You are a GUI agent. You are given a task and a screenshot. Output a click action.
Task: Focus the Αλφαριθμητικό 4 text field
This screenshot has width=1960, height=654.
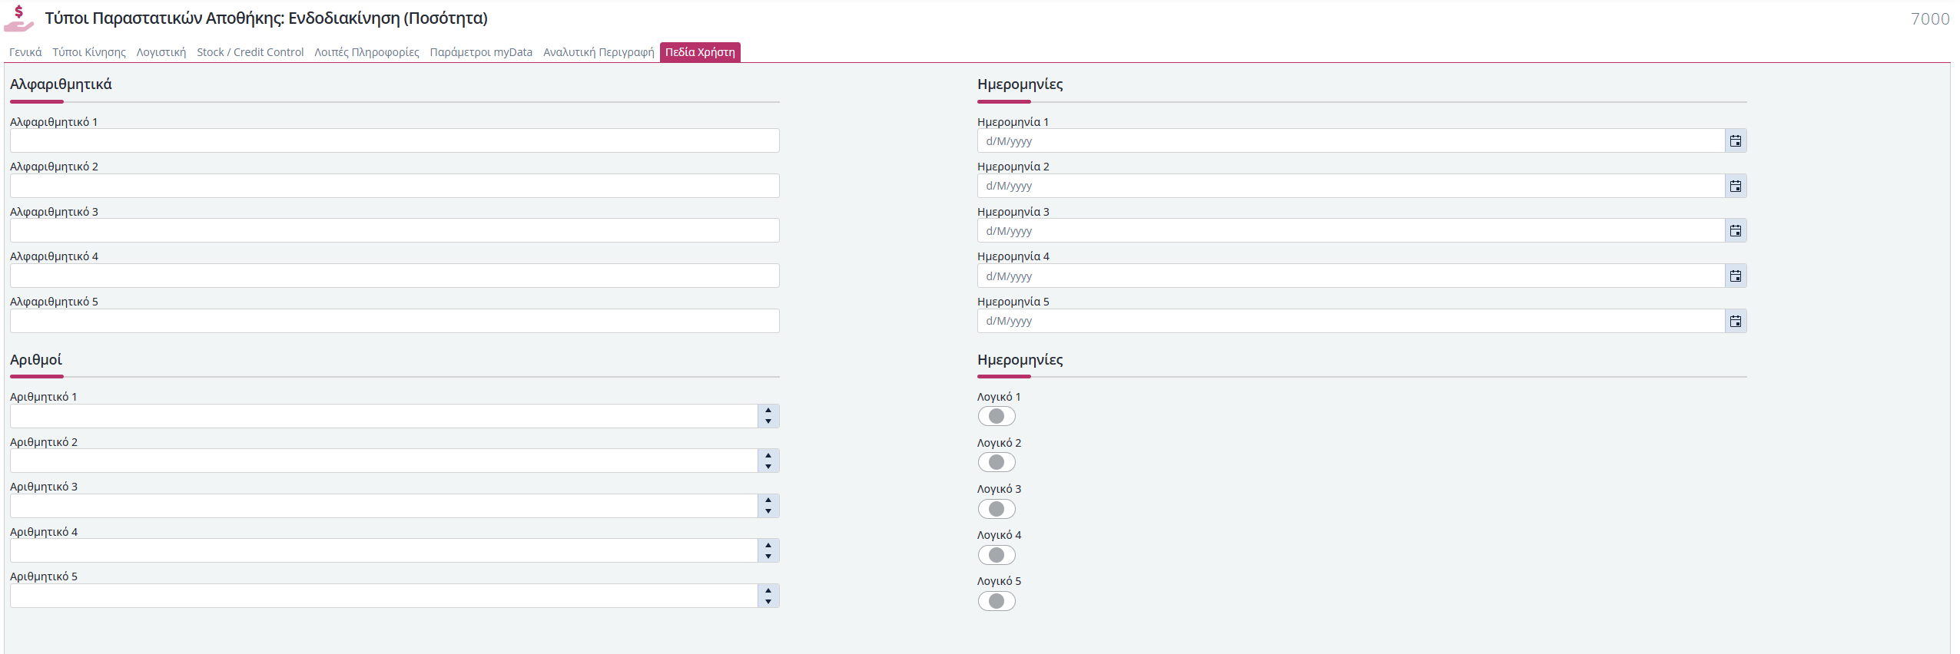(395, 276)
